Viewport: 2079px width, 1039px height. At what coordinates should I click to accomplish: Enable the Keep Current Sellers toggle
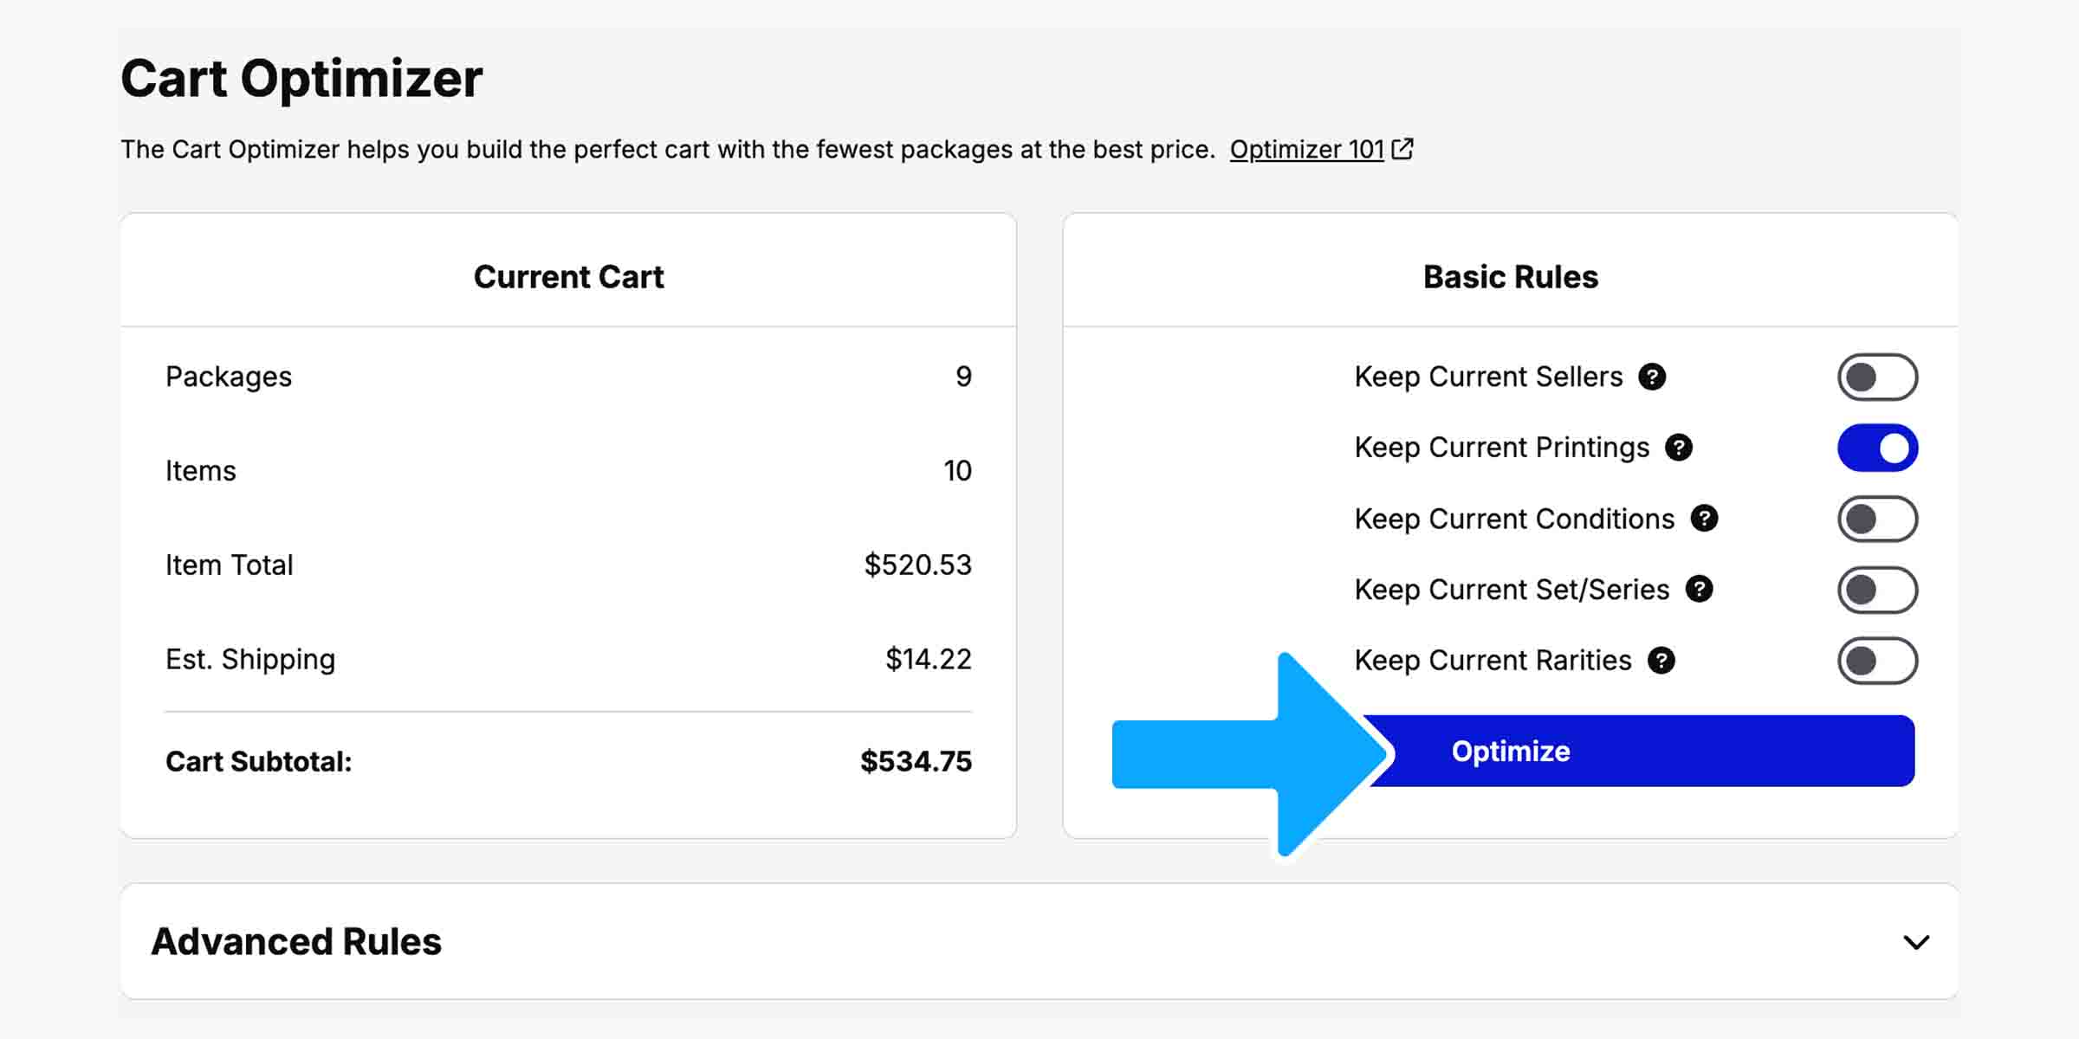point(1877,378)
